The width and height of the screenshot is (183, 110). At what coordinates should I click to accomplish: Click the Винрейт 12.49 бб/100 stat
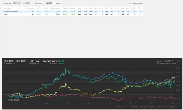point(165,61)
